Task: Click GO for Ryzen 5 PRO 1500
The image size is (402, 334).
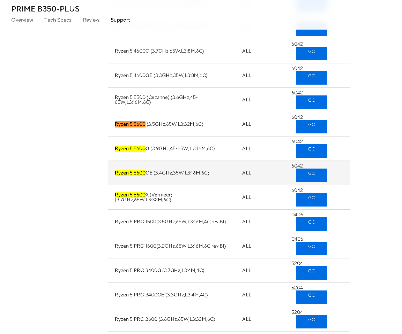Action: click(312, 224)
